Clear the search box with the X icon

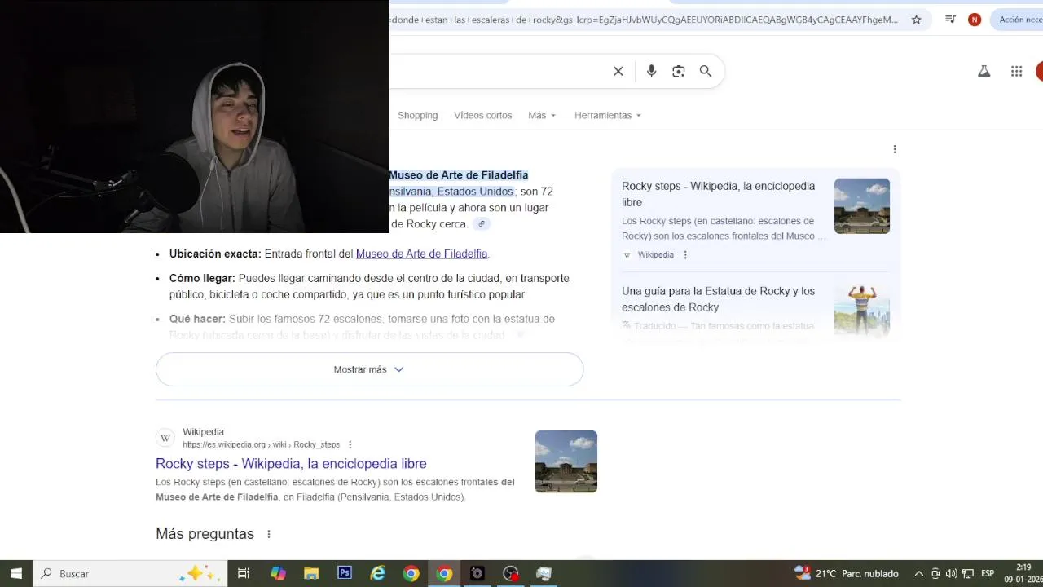pyautogui.click(x=618, y=72)
